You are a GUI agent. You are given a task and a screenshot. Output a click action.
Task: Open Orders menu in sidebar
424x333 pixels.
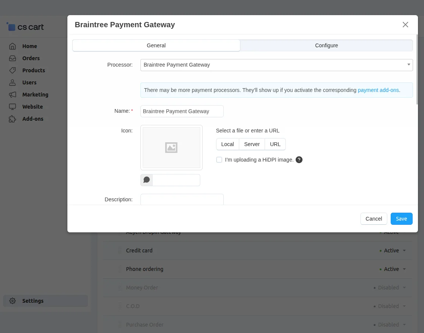click(x=31, y=58)
